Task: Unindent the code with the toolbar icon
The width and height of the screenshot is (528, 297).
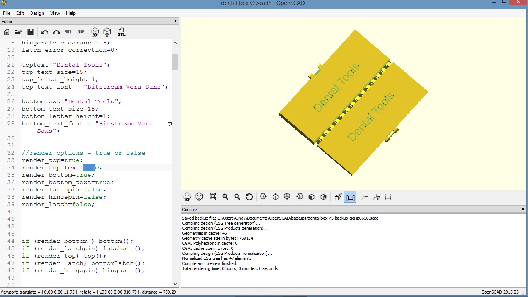Action: (69, 32)
